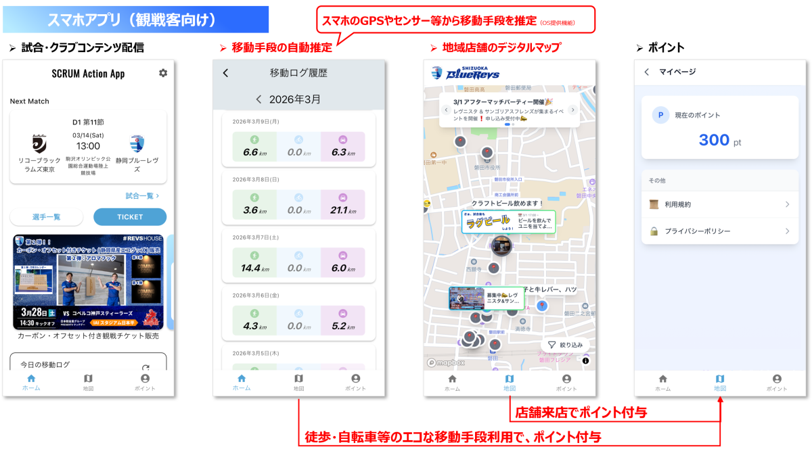812x449 pixels.
Task: Open the 選手一覧 player list button
Action: pyautogui.click(x=47, y=217)
